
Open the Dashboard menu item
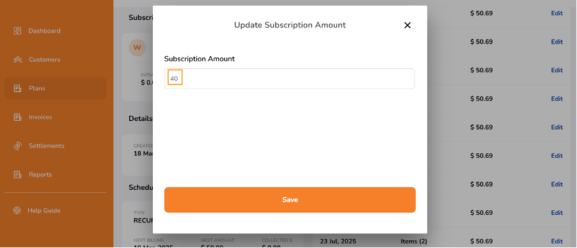(45, 31)
